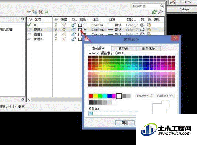The height and width of the screenshot is (145, 197).
Task: Click new viewport freeze icon for layer 0
Action: 149,25
